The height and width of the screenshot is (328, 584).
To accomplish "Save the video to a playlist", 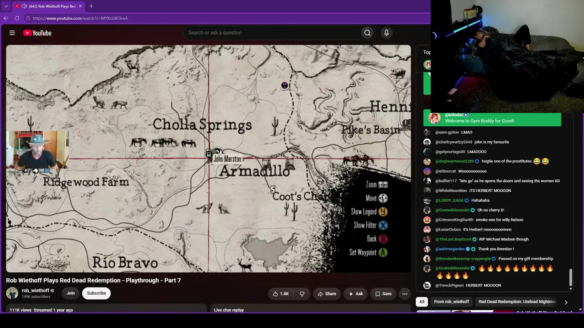I will point(383,294).
